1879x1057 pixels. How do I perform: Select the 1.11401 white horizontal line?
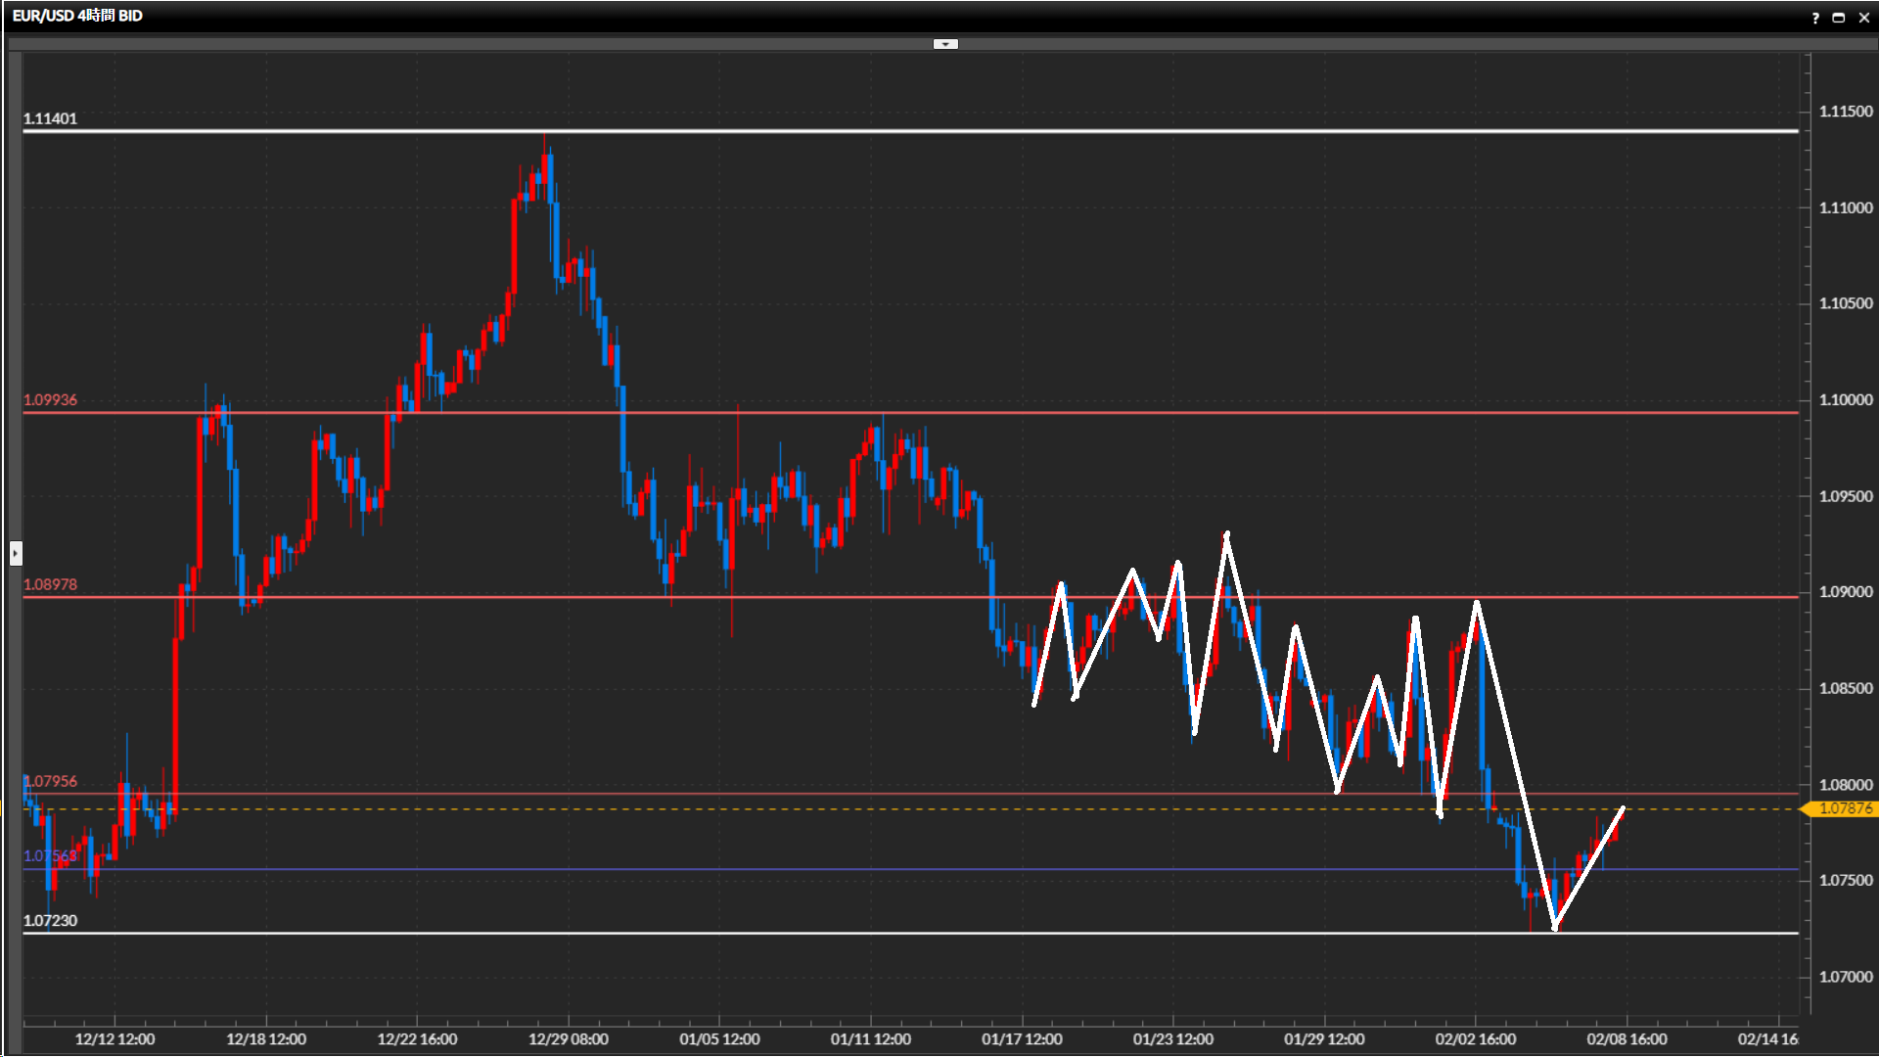pyautogui.click(x=881, y=131)
